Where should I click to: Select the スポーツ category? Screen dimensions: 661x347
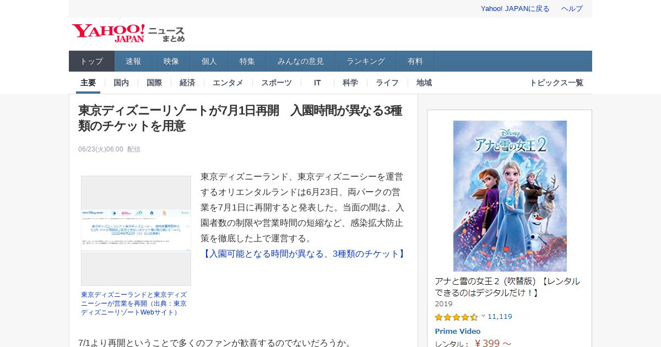click(277, 83)
